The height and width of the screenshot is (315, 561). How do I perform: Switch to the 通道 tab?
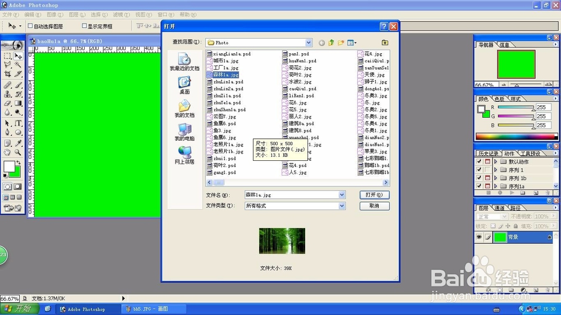tap(499, 208)
